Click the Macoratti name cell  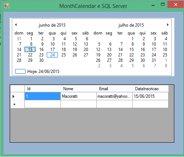78,96
